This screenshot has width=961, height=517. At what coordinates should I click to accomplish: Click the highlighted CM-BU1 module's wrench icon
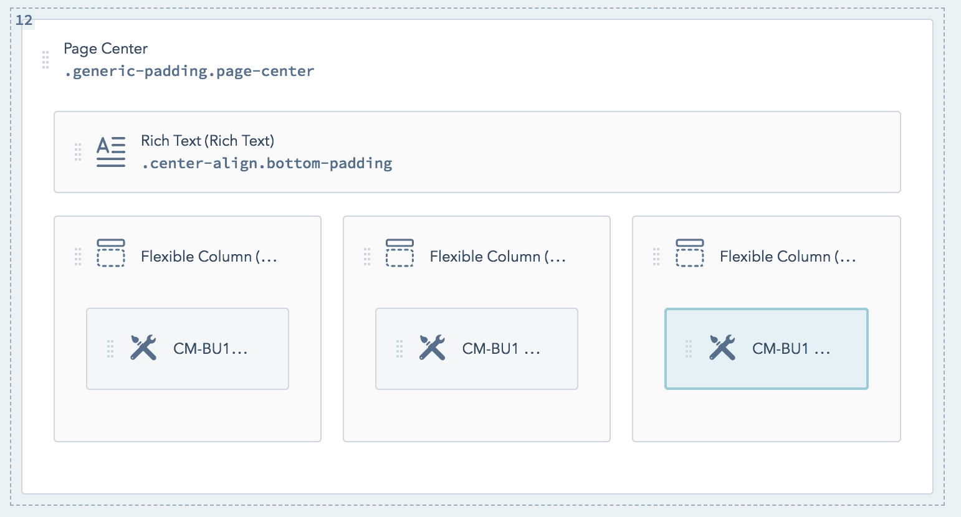(x=722, y=348)
